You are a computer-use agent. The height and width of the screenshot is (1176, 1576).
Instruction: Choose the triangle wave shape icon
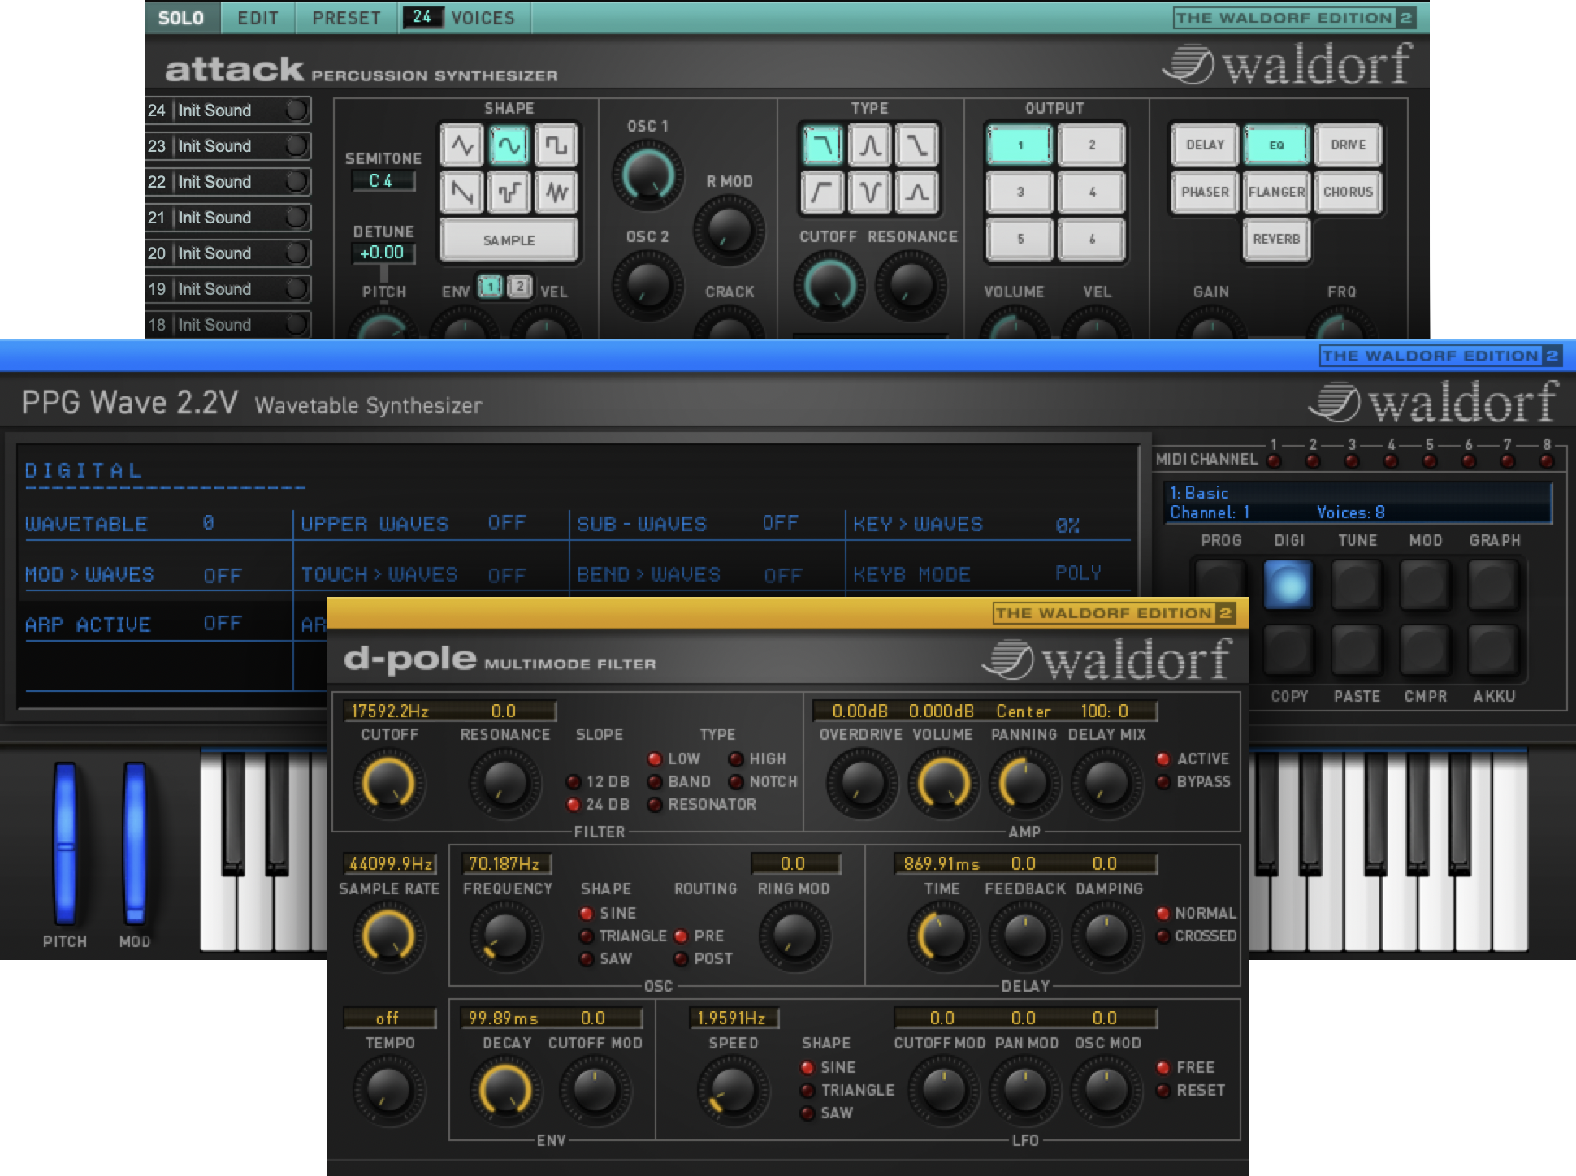tap(462, 145)
